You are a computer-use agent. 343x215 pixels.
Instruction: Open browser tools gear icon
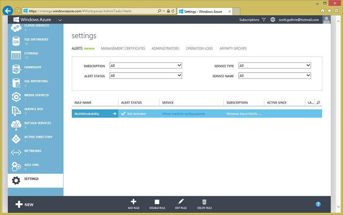pyautogui.click(x=336, y=11)
